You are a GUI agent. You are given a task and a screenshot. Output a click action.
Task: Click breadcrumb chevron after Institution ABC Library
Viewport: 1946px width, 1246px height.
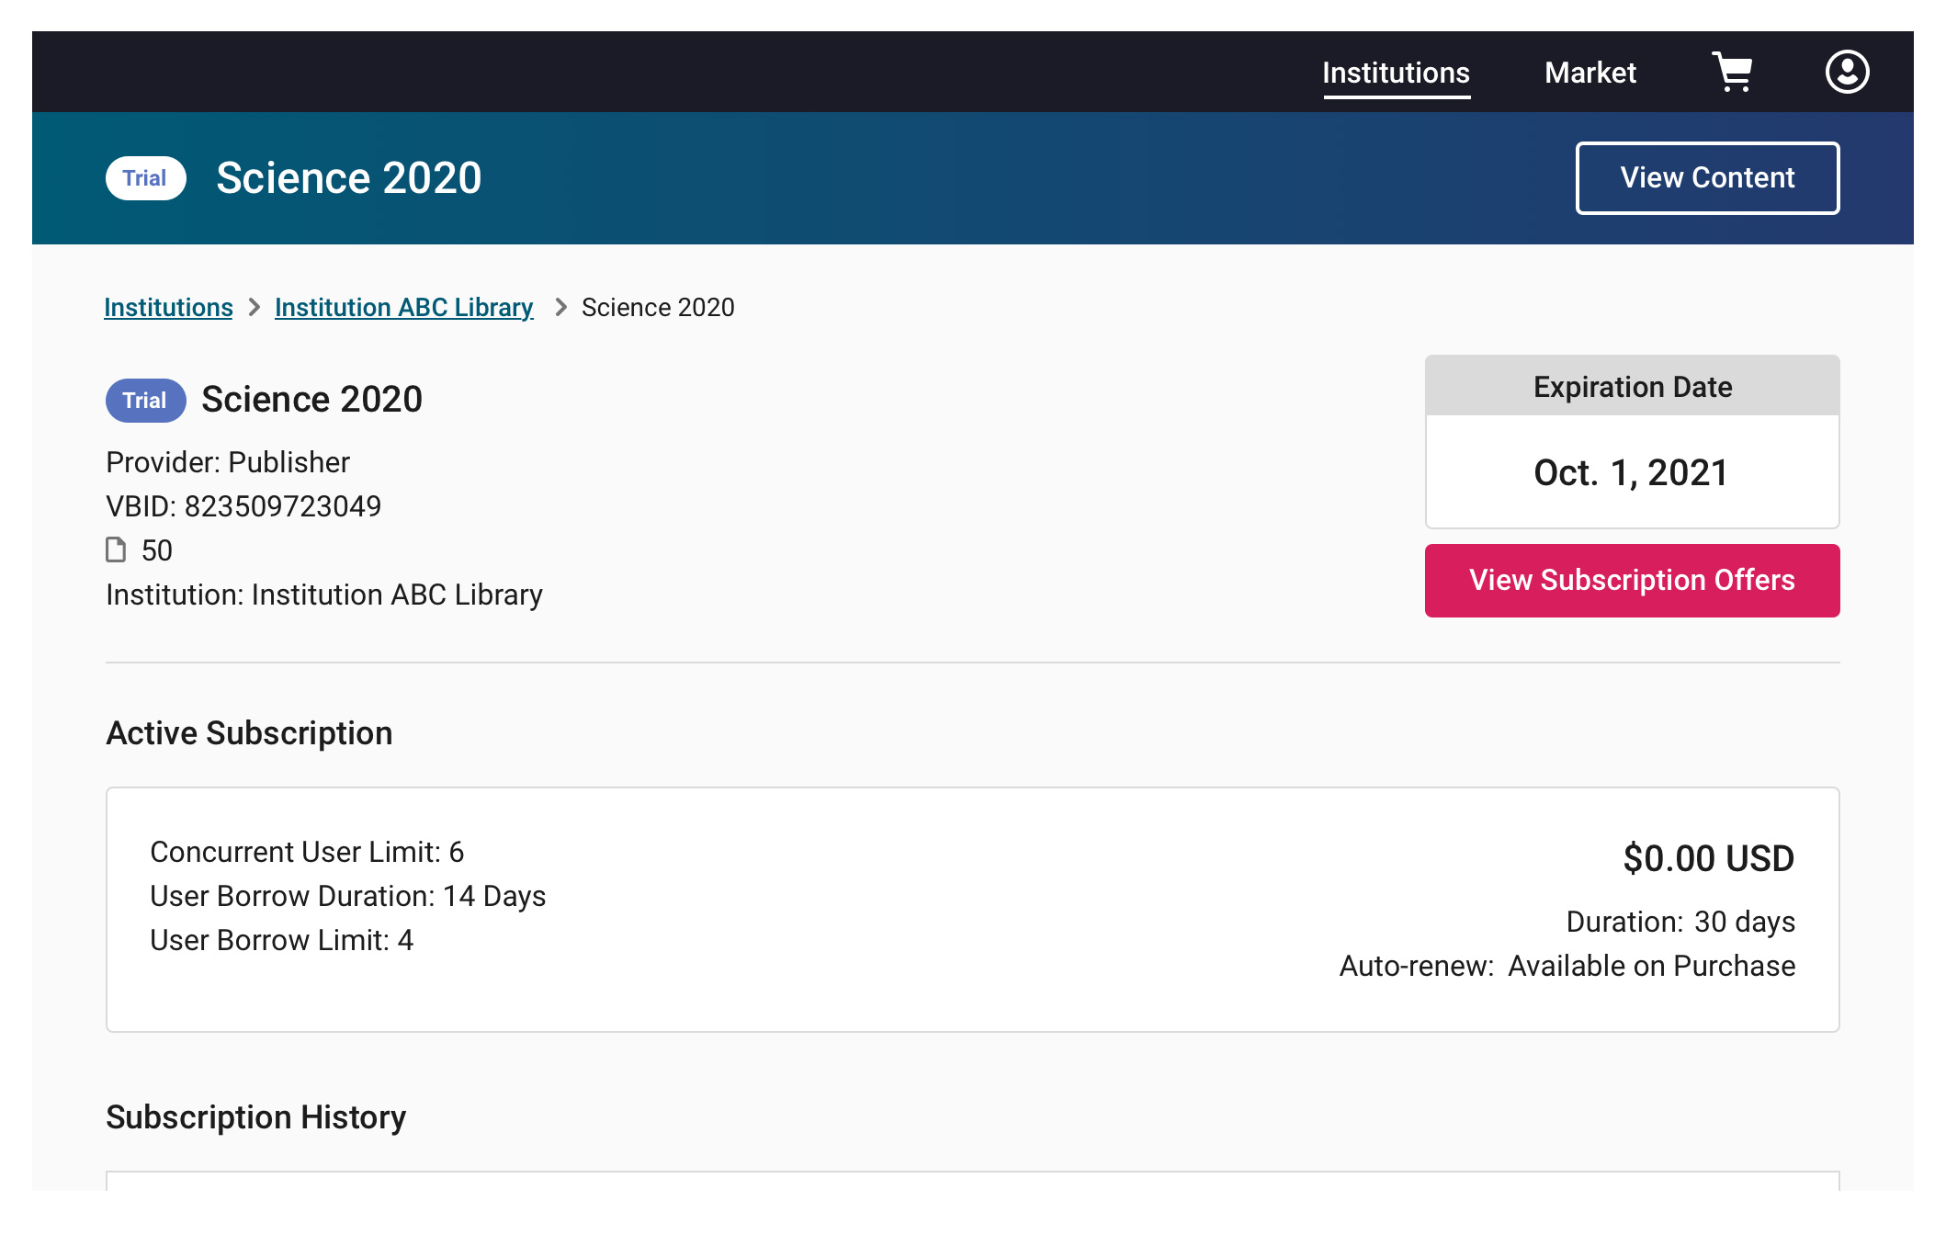(x=560, y=307)
